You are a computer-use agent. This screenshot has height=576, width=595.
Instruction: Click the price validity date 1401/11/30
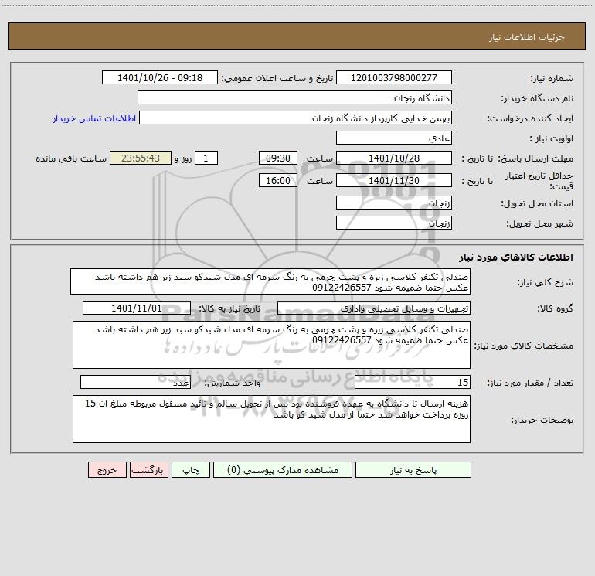click(394, 180)
